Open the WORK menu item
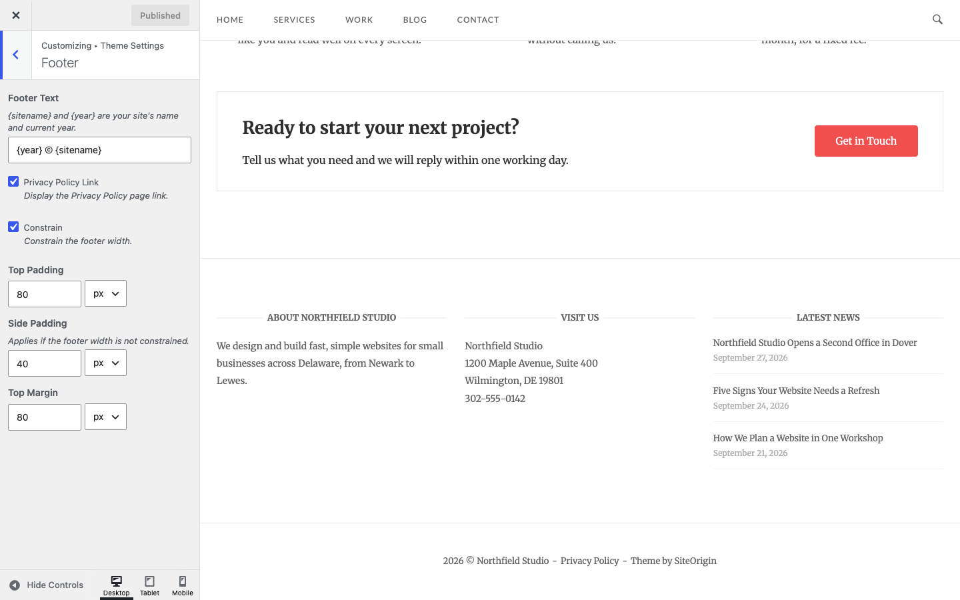 [359, 20]
